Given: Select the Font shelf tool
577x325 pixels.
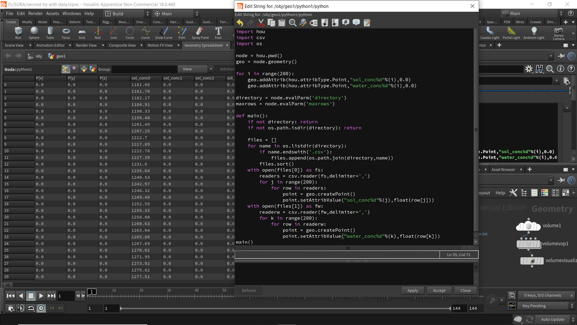Looking at the screenshot, I should [x=219, y=33].
